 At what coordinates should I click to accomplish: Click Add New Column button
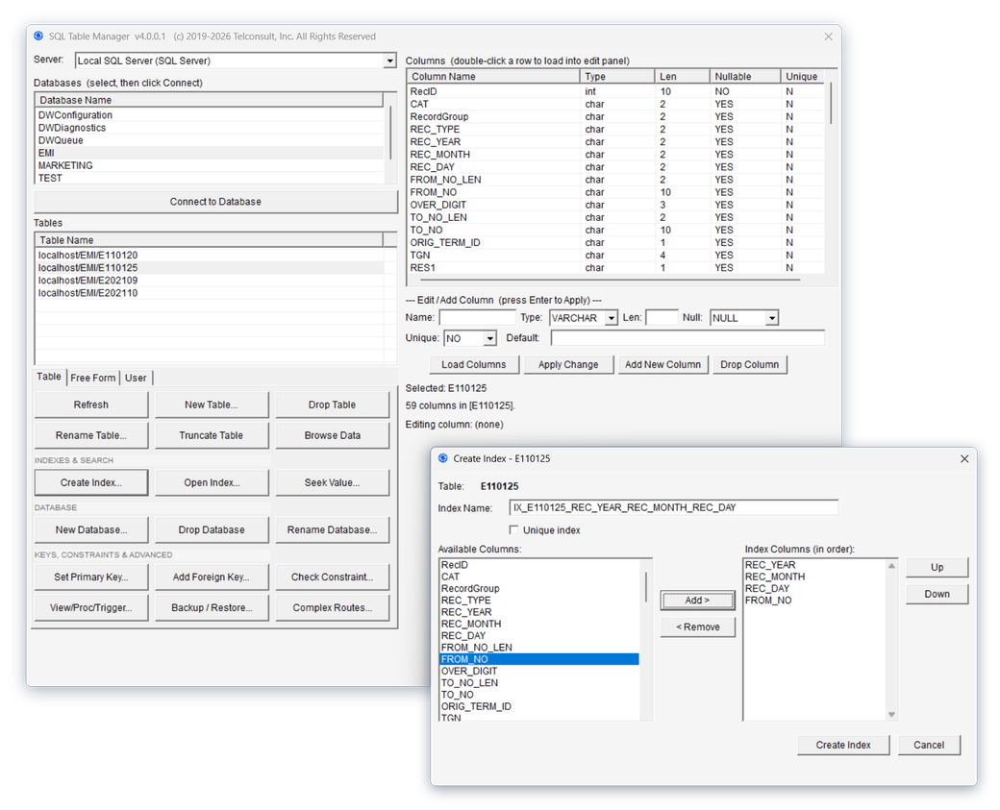pos(662,364)
